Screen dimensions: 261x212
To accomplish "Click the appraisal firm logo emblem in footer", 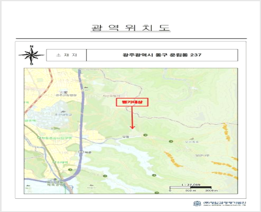I will (x=197, y=203).
